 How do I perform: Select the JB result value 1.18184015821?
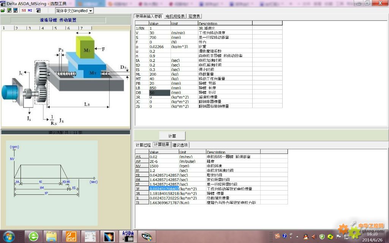click(x=164, y=193)
